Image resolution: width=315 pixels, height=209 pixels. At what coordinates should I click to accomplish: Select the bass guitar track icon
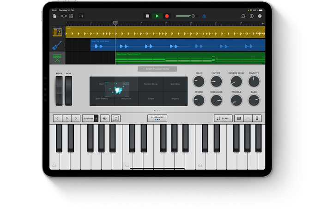point(57,45)
